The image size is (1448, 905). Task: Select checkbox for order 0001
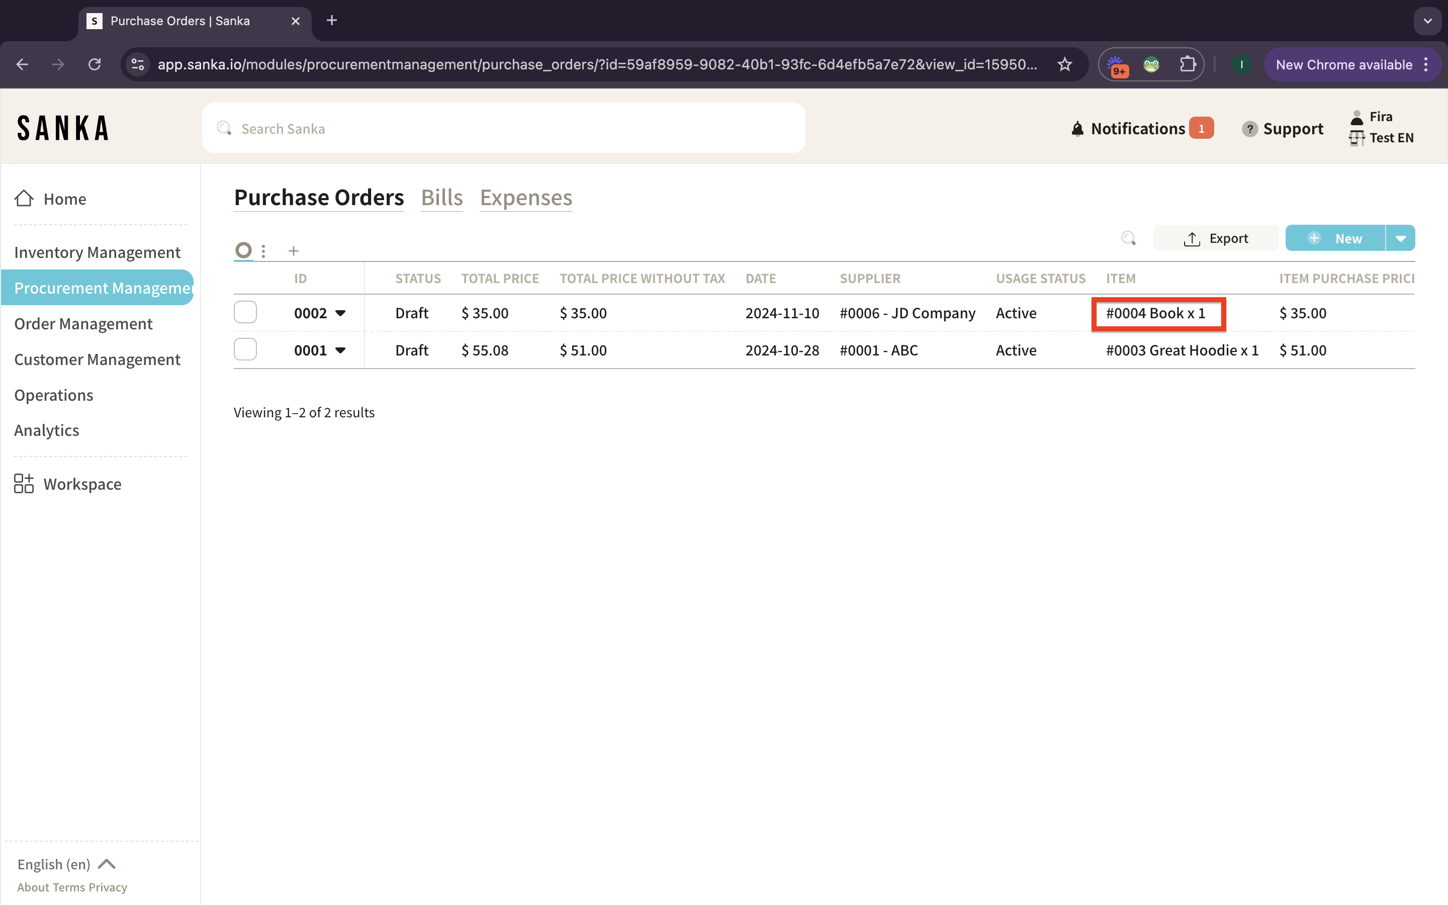[x=245, y=349]
